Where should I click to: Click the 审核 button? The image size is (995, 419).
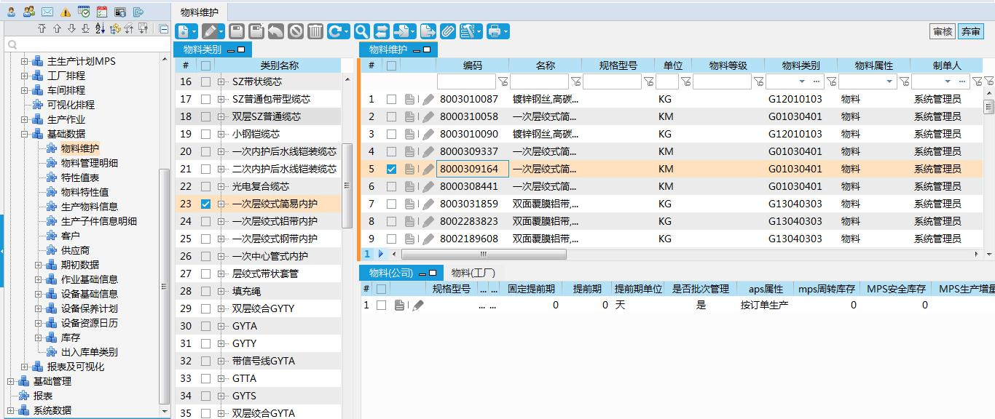942,31
